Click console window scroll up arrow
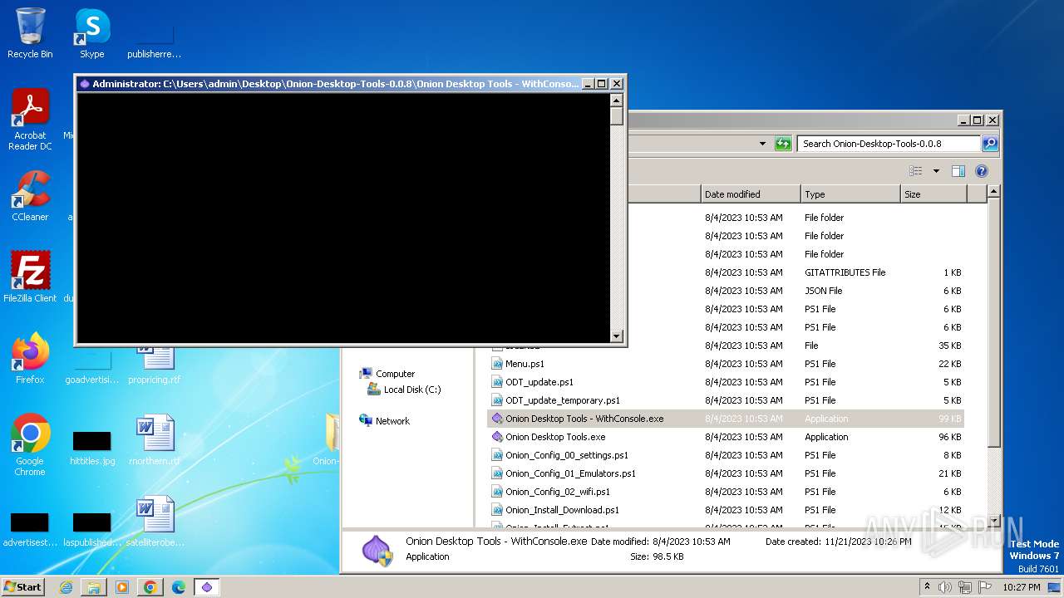The image size is (1064, 598). click(616, 100)
